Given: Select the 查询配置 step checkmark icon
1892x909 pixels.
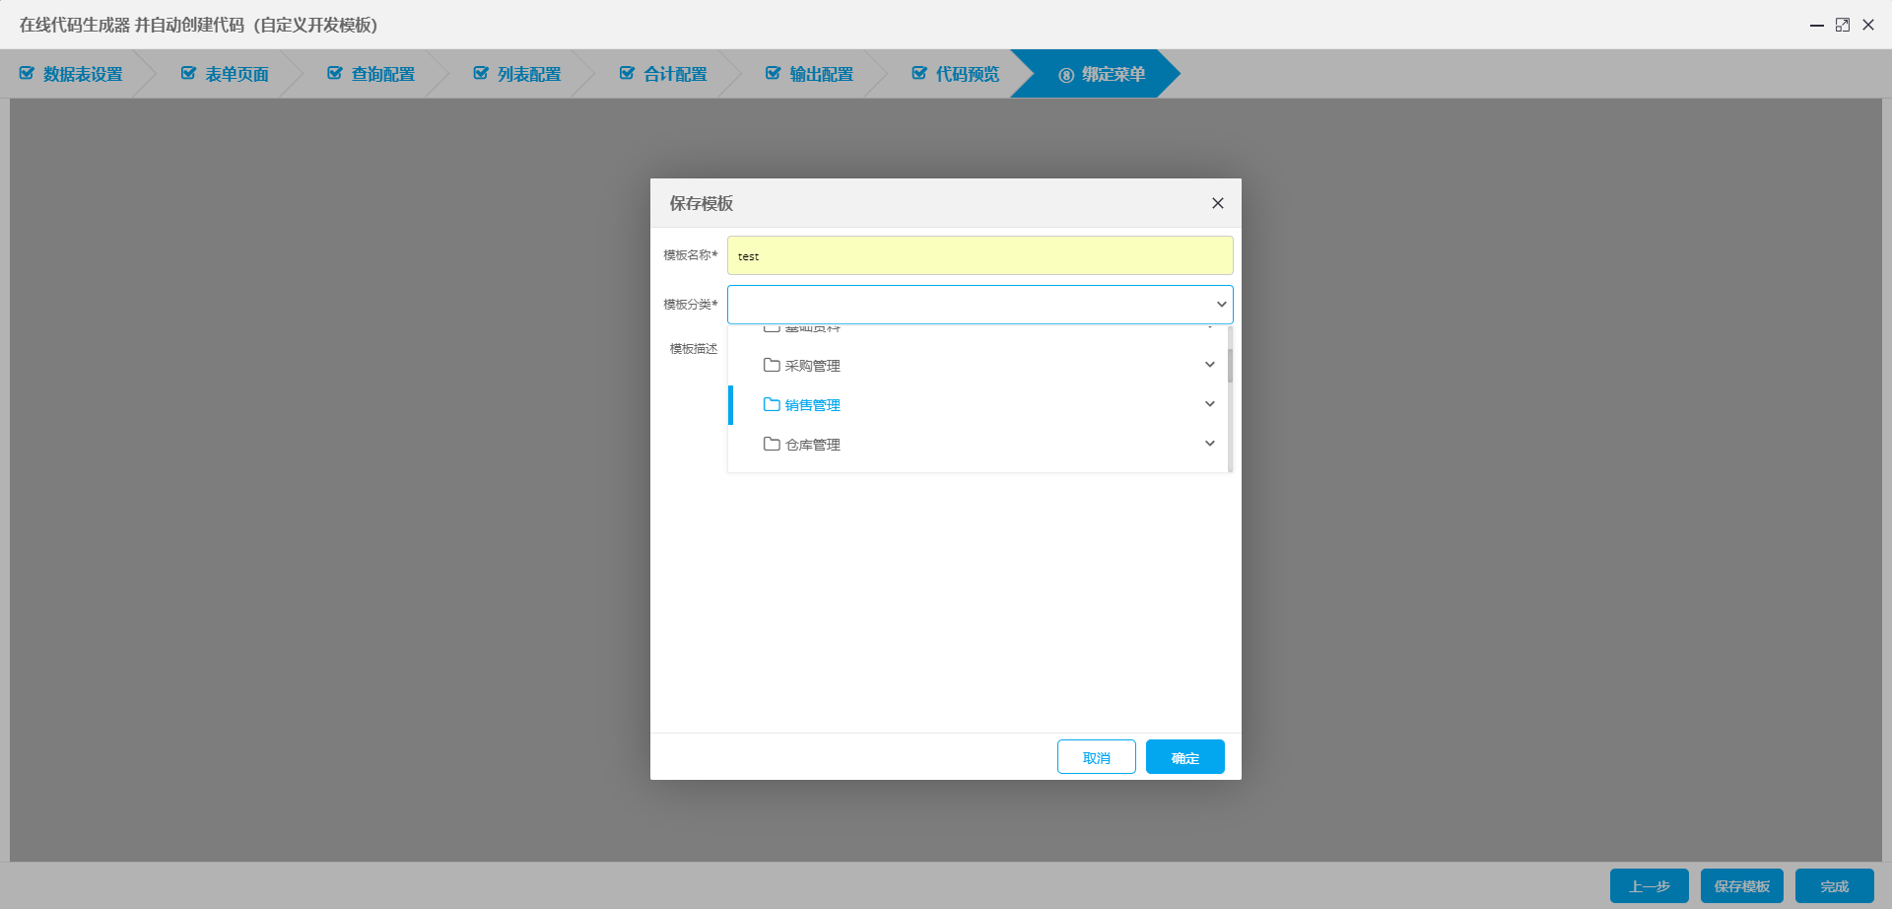Looking at the screenshot, I should pyautogui.click(x=334, y=73).
